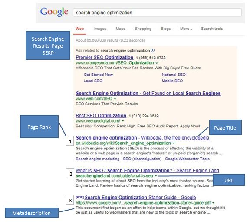Open the Mobile SEO sitelink
Screen dimensions: 250x224
point(172,81)
